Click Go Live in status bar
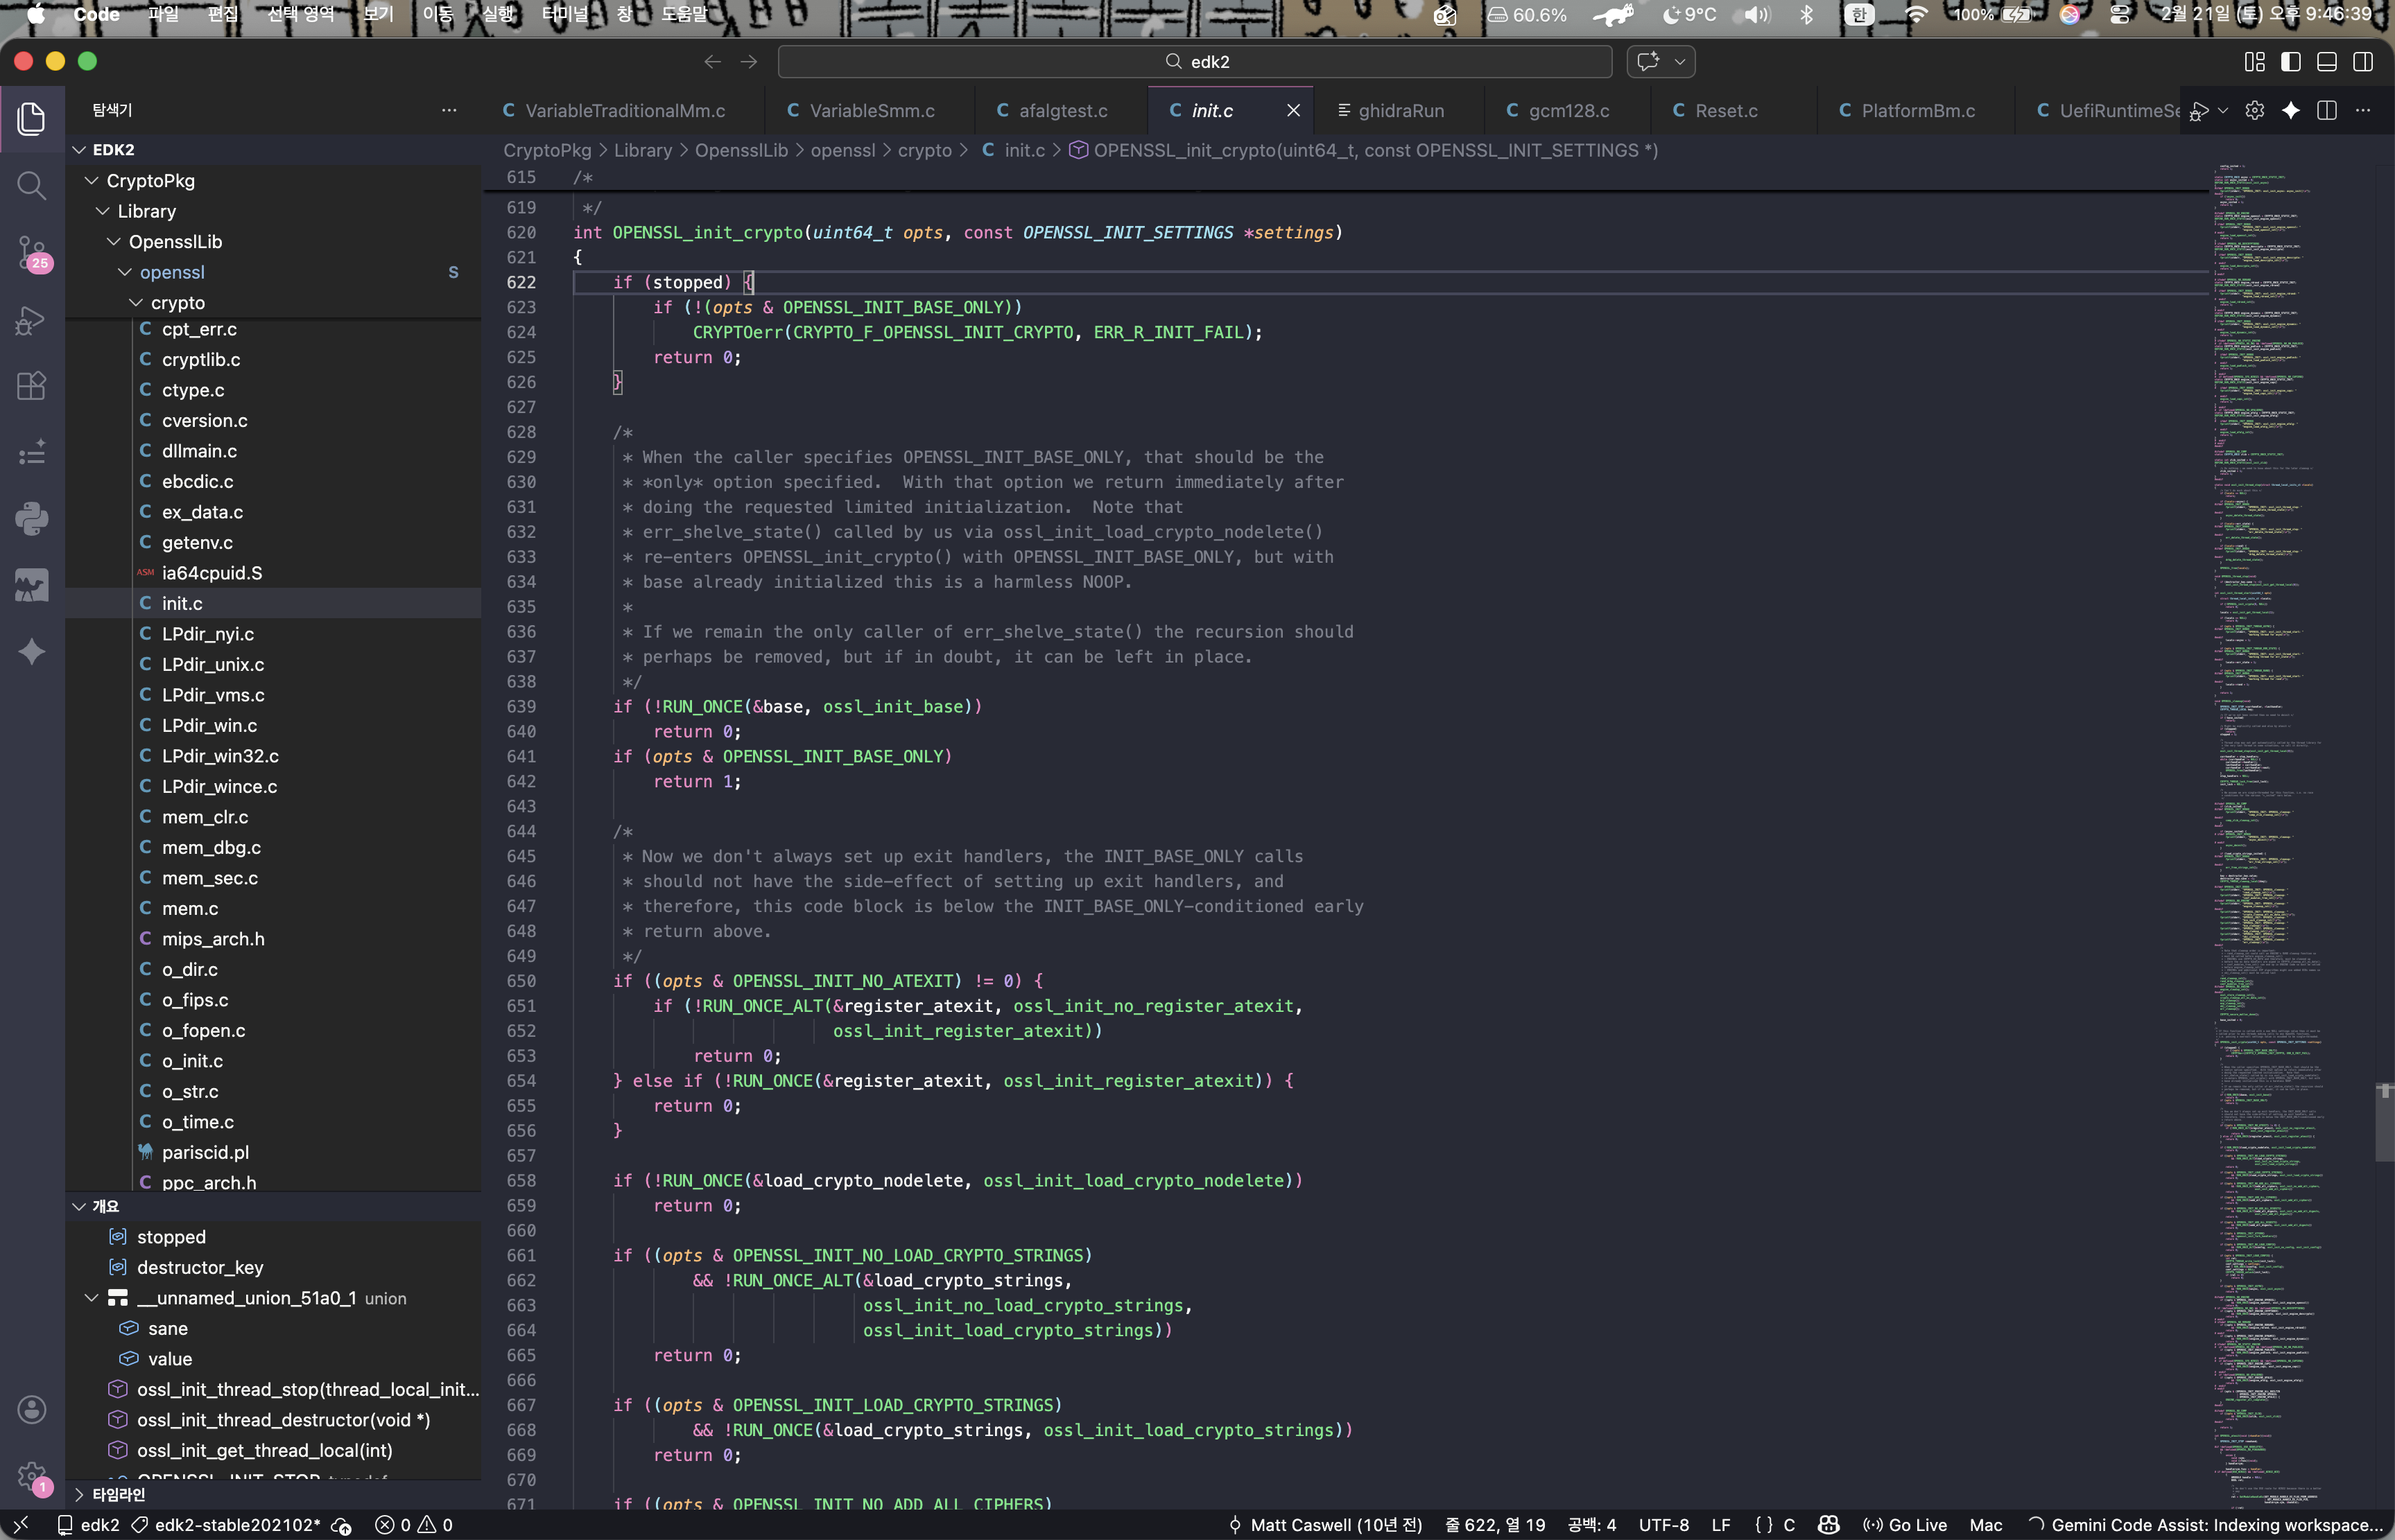This screenshot has height=1540, width=2395. tap(1905, 1525)
